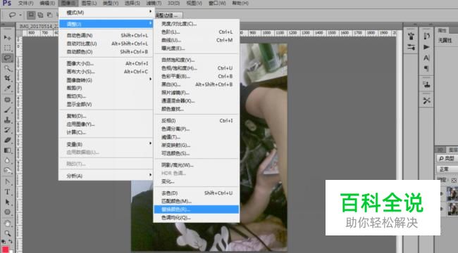Screen dimensions: 458x253
Task: Choose 亮度/对比度(C)... menu entry
Action: pyautogui.click(x=197, y=24)
